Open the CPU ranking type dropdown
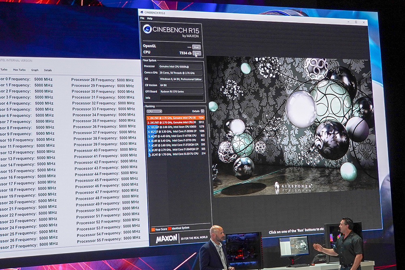 (x=154, y=111)
